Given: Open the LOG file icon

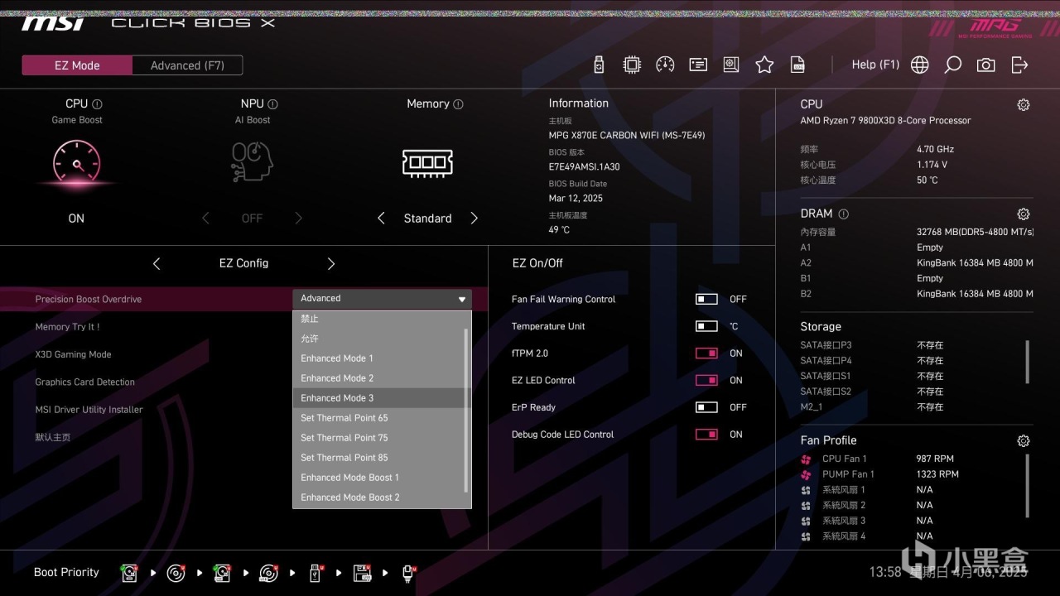Looking at the screenshot, I should coord(797,65).
